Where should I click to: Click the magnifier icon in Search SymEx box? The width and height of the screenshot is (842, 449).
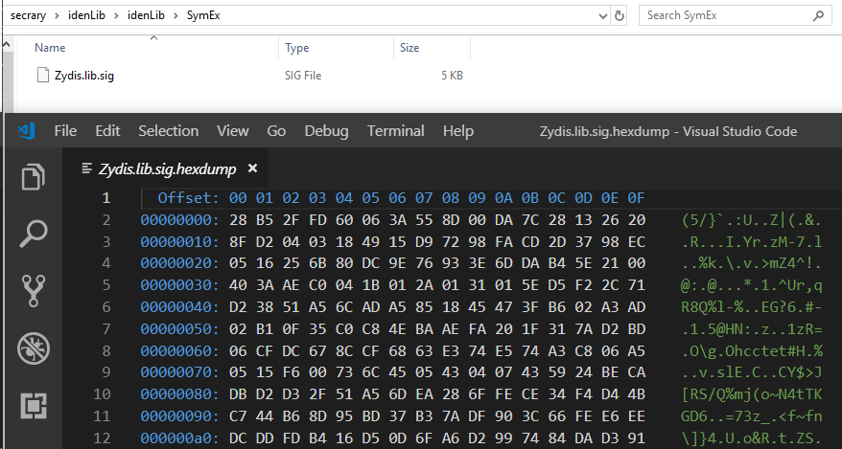pos(820,15)
